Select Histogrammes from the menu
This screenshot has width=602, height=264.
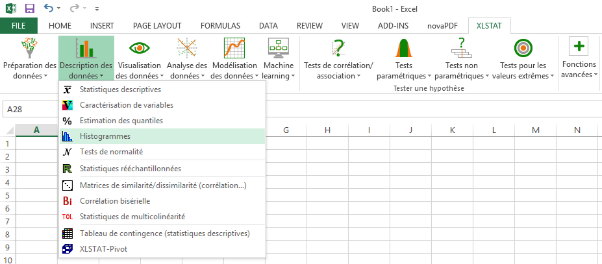pos(105,136)
